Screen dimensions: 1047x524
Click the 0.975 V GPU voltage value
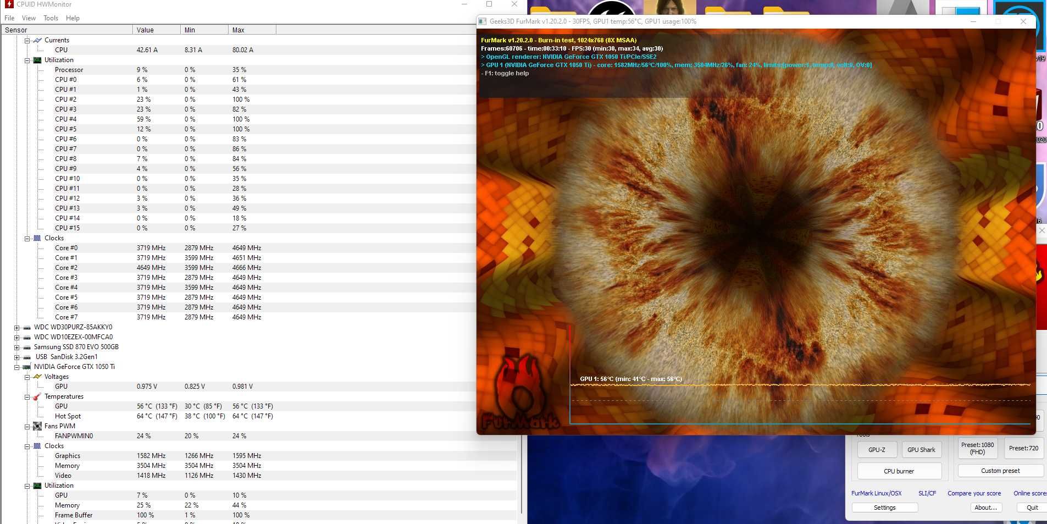tap(147, 387)
